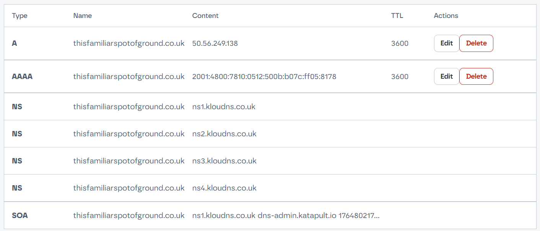Click the A record's TTL value 3600
The width and height of the screenshot is (540, 231).
click(400, 44)
